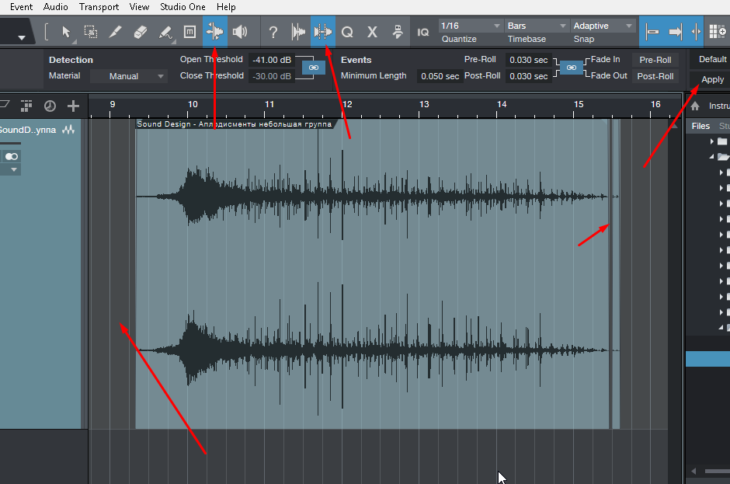Click the Pre-Roll 0.030 sec value
Image resolution: width=730 pixels, height=484 pixels.
coord(528,60)
